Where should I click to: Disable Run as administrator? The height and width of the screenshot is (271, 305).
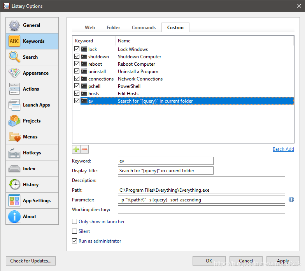pyautogui.click(x=75, y=241)
